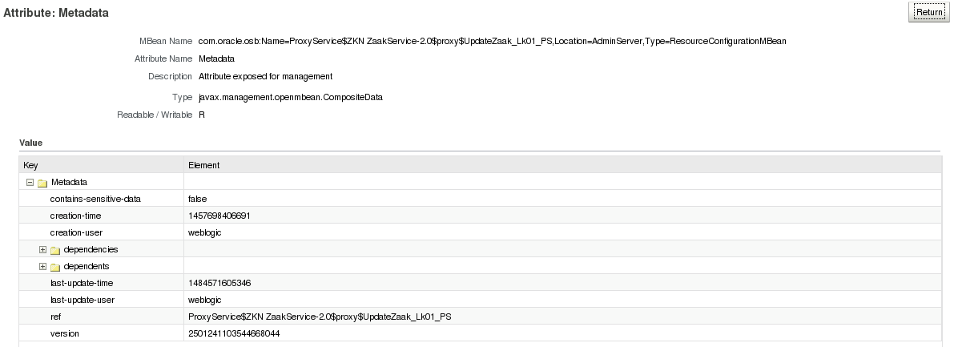Select the last-update-user key
The width and height of the screenshot is (958, 347).
pyautogui.click(x=82, y=300)
